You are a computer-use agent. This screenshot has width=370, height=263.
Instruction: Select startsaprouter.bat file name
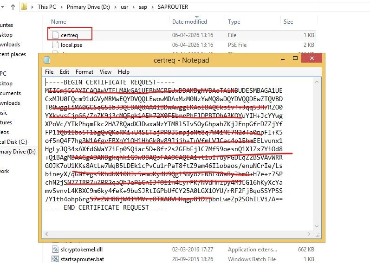coord(82,259)
